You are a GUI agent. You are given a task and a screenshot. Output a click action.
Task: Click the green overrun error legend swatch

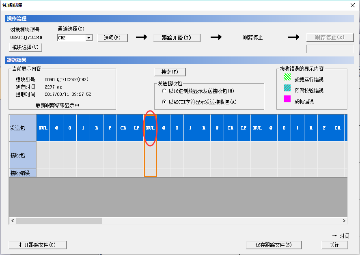point(287,77)
